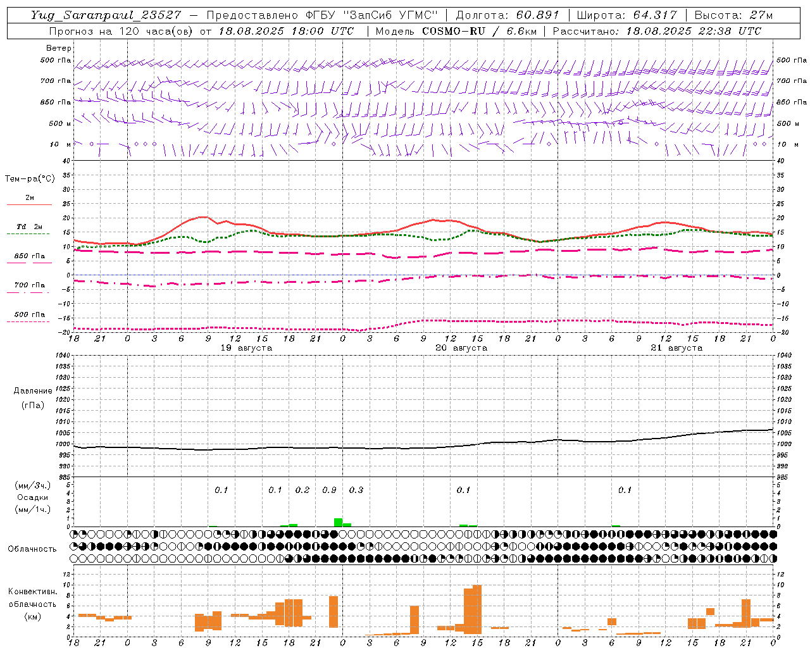Click the 'Долгота: 60.891' longitude value
Viewport: 810px width, 648px height.
[x=508, y=15]
